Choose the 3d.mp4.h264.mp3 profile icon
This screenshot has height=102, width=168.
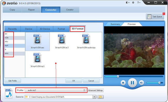37,58
